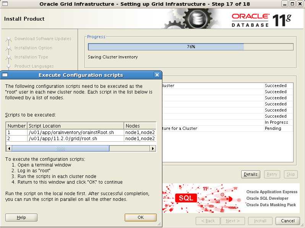Click the Retry button

[x=272, y=174]
